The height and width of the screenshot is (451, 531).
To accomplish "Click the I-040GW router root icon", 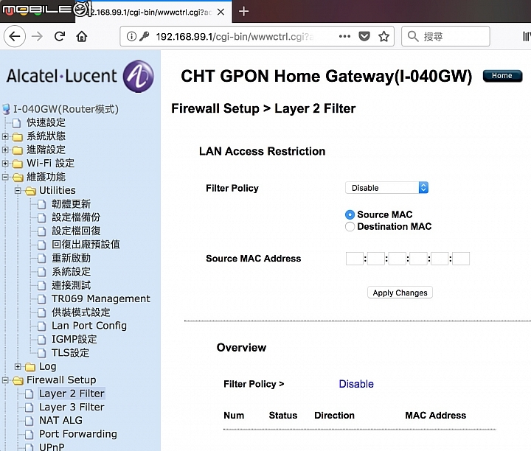I will pyautogui.click(x=6, y=109).
